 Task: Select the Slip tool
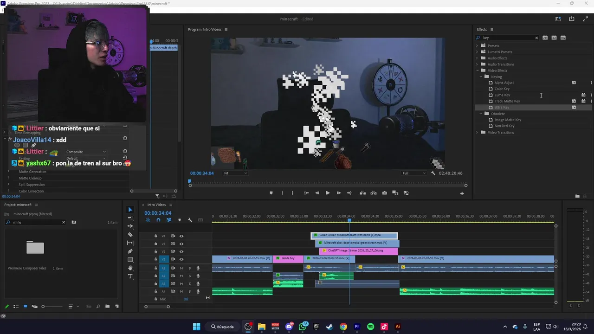click(x=130, y=243)
